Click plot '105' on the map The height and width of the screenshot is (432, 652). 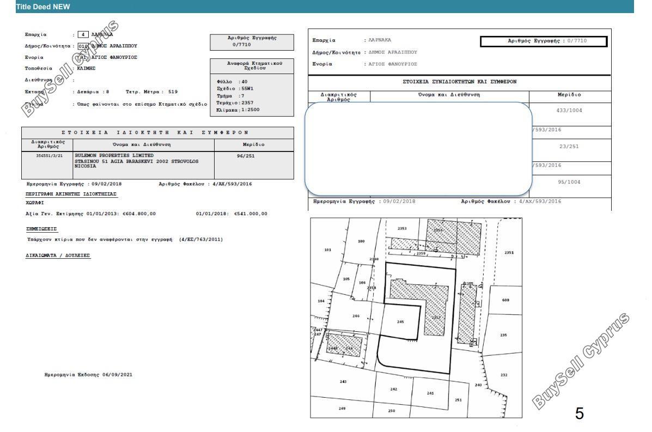pyautogui.click(x=346, y=279)
